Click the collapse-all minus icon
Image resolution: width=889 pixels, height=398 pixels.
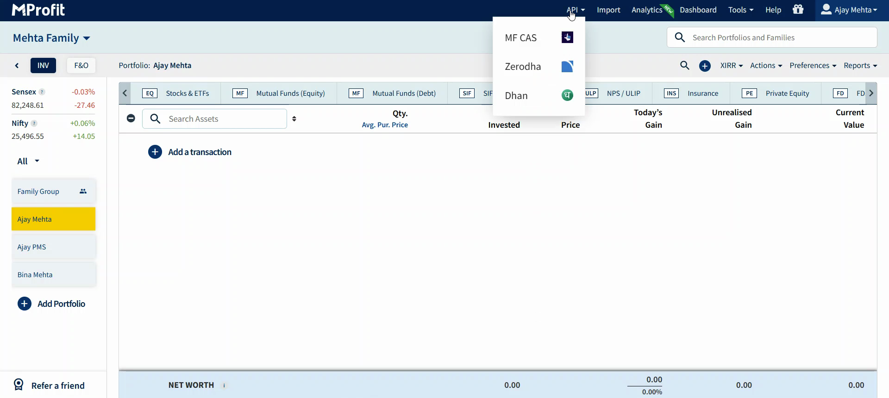[131, 118]
